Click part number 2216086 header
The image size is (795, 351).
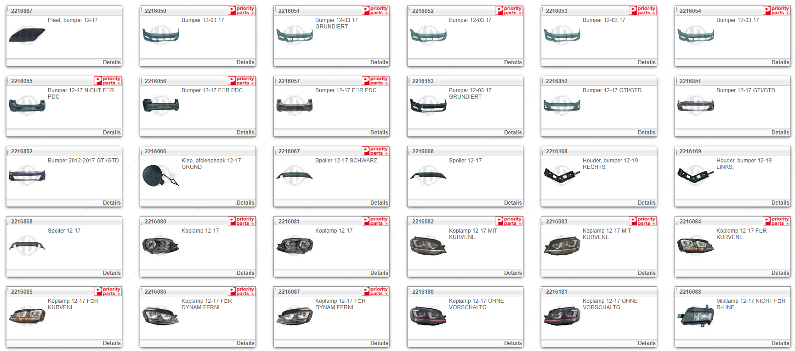tap(156, 292)
